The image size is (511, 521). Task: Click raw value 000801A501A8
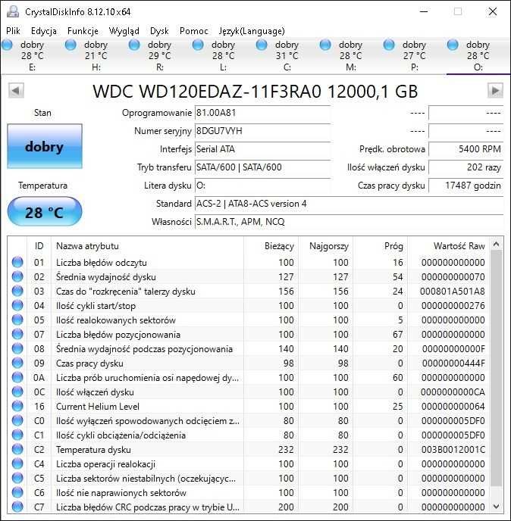tap(452, 292)
